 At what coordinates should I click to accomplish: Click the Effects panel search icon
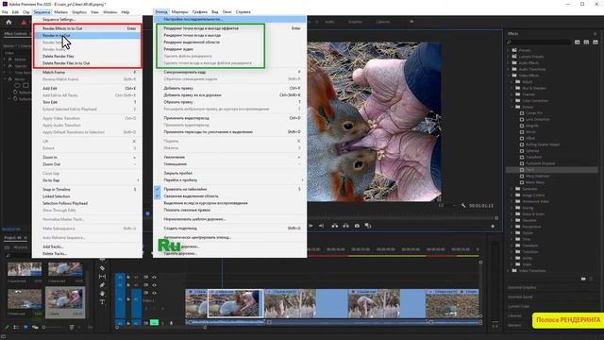[510, 42]
